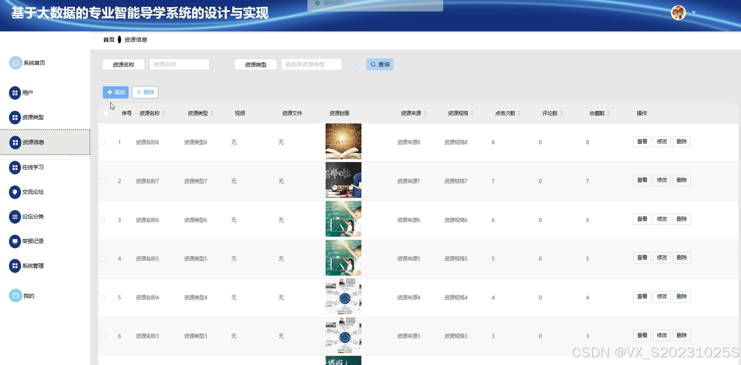Sort by 资源规格 column arrows
This screenshot has width=741, height=365.
click(x=472, y=113)
